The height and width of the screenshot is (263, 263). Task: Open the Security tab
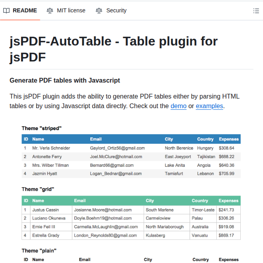[x=111, y=10]
